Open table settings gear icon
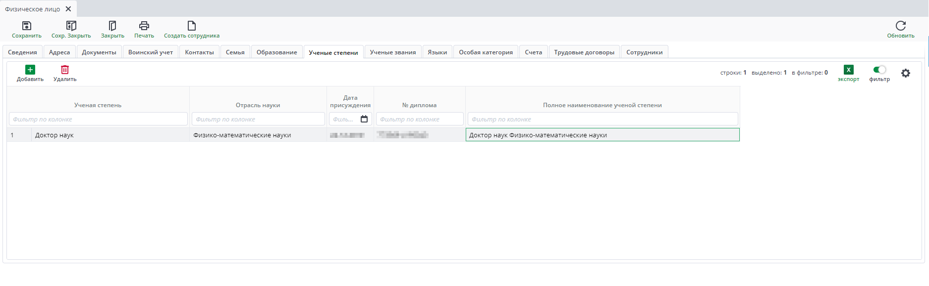The width and height of the screenshot is (929, 286). 906,73
